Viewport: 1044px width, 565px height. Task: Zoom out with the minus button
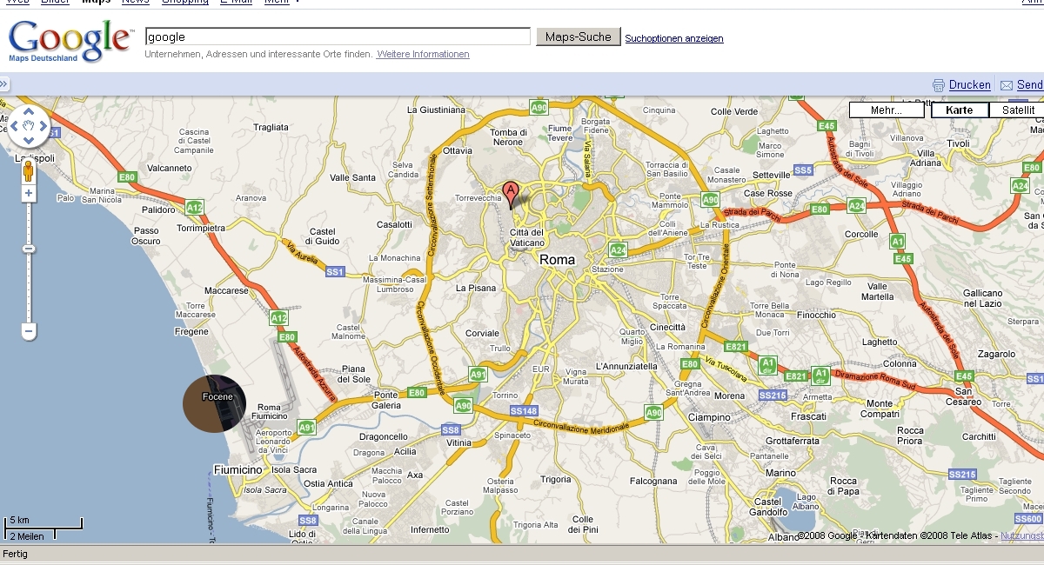(x=29, y=331)
